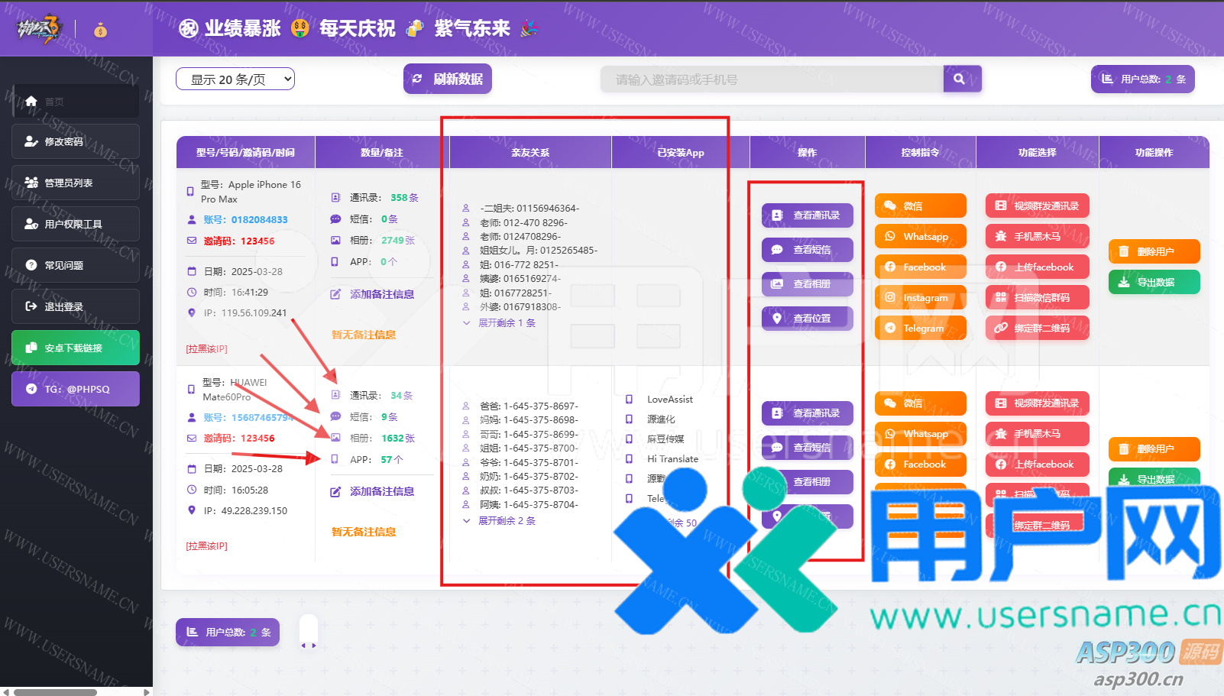Screen dimensions: 1224x696
Task: Expand 展开剩余 2 条 in HUAWEI row
Action: point(506,521)
